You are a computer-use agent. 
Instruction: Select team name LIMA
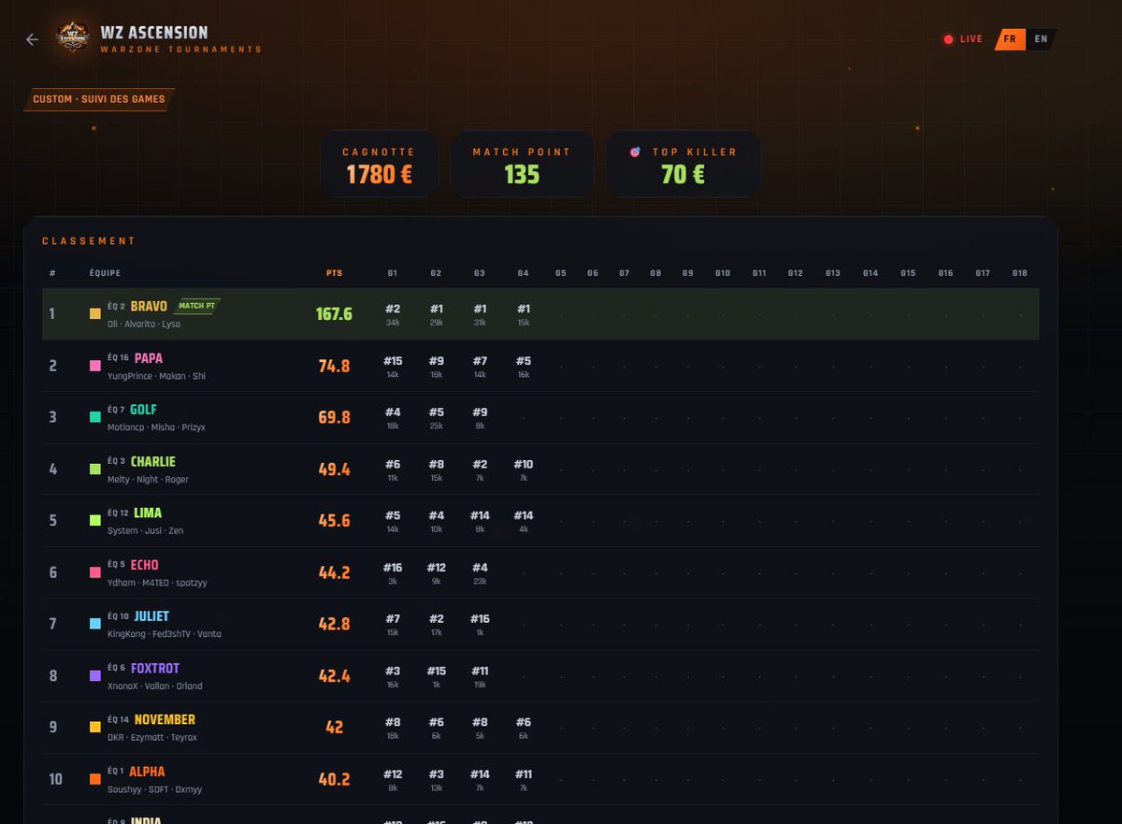point(148,513)
